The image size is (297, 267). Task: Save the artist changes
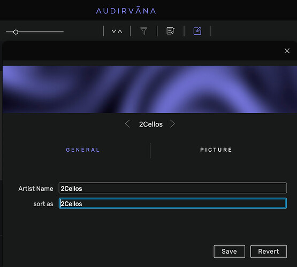click(229, 252)
